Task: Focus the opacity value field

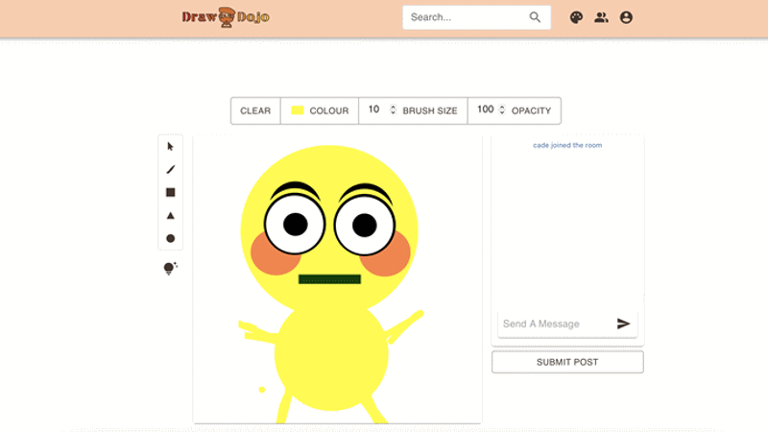Action: click(486, 109)
